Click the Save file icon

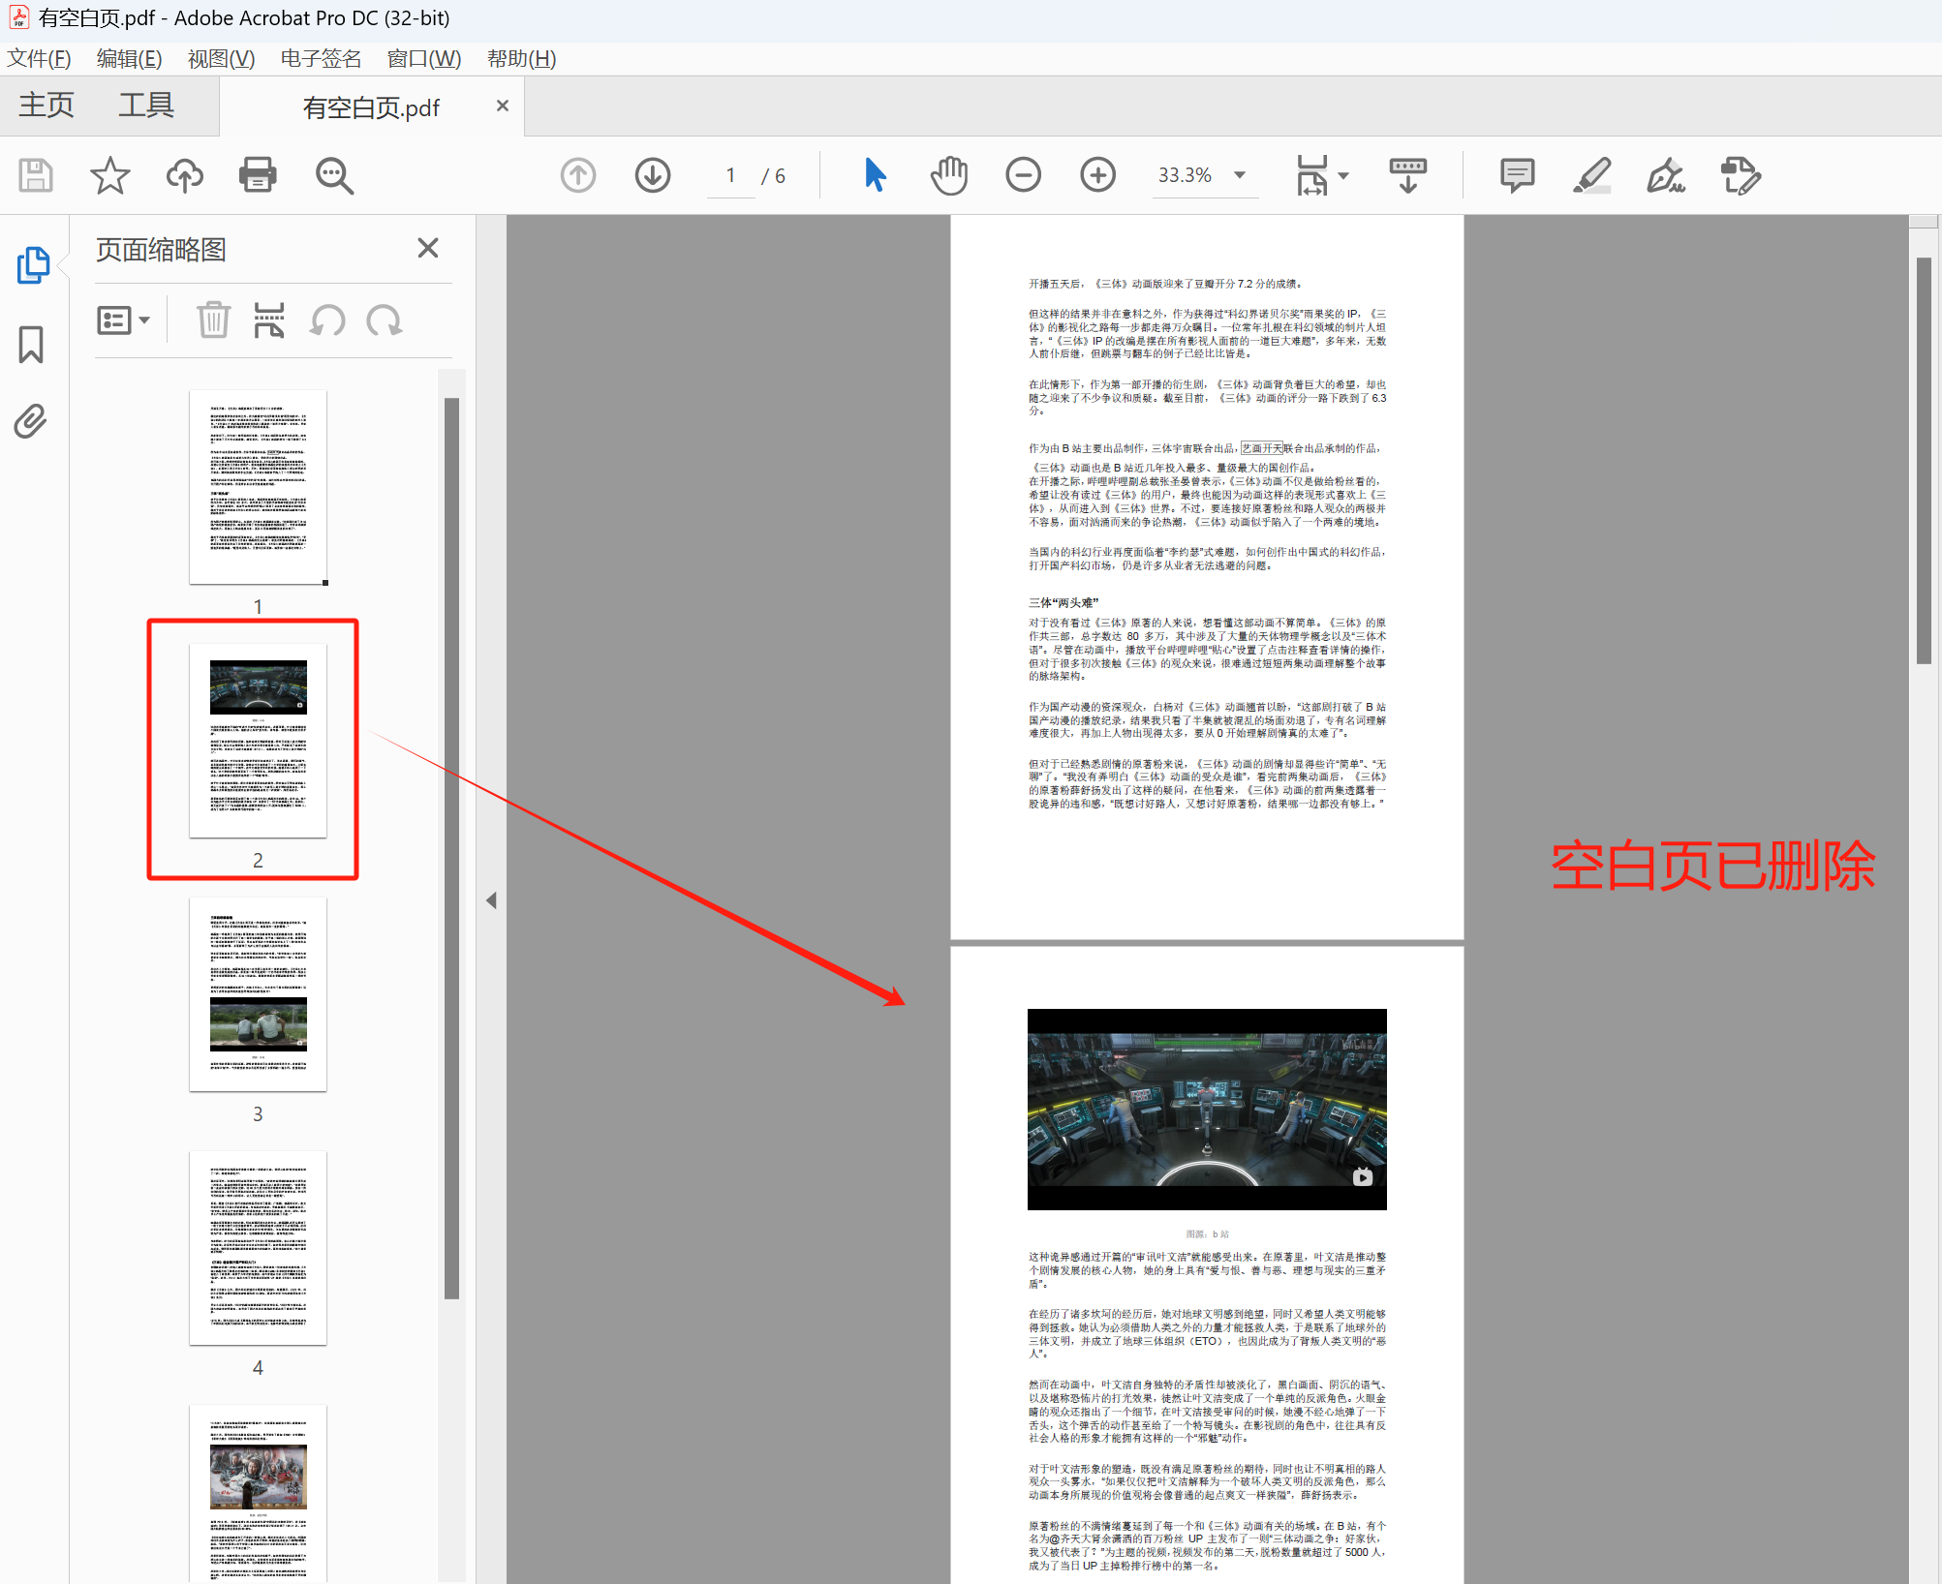(36, 175)
